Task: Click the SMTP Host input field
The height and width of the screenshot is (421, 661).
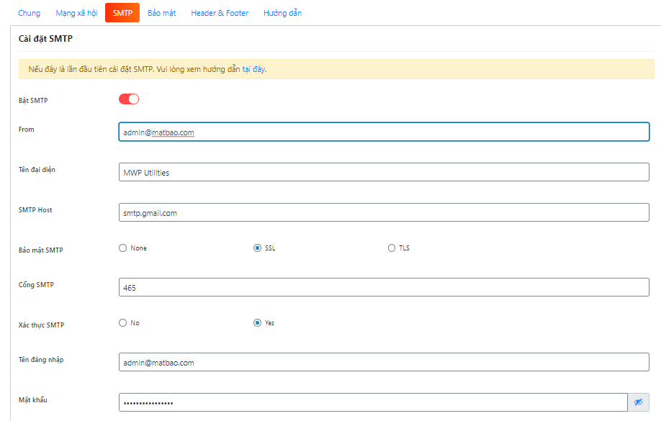Action: [384, 212]
